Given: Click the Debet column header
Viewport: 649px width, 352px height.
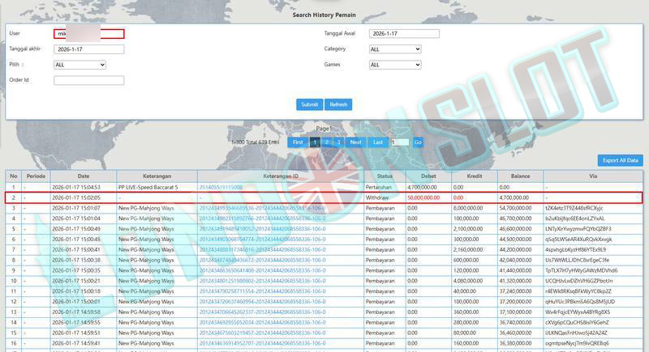Looking at the screenshot, I should pos(427,176).
